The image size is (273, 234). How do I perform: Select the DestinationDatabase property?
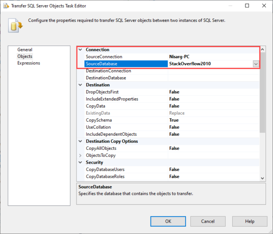106,78
